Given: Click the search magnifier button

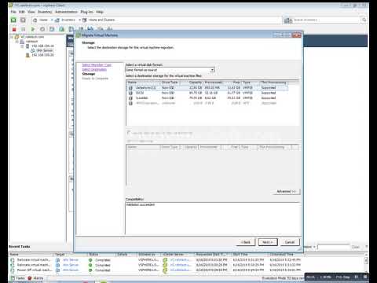Looking at the screenshot, I should coord(364,20).
